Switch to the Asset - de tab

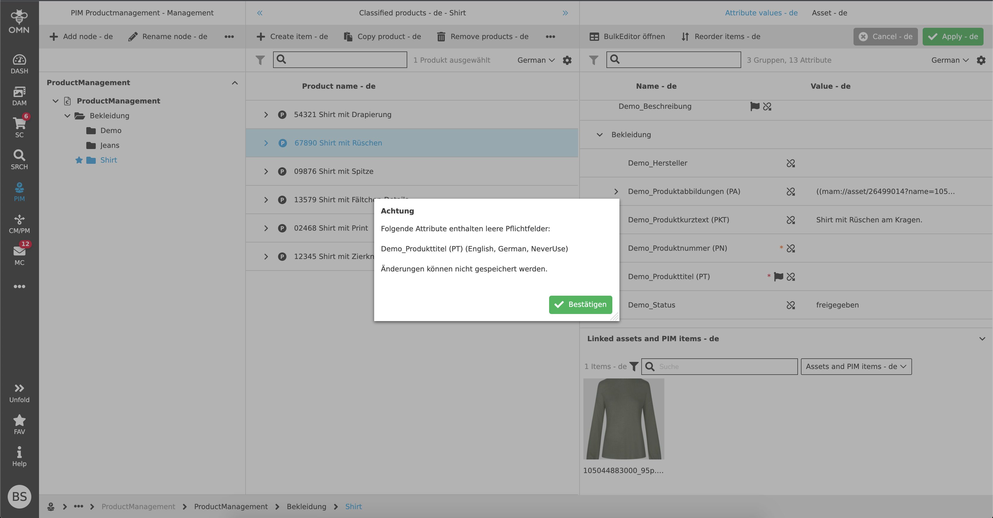tap(829, 13)
